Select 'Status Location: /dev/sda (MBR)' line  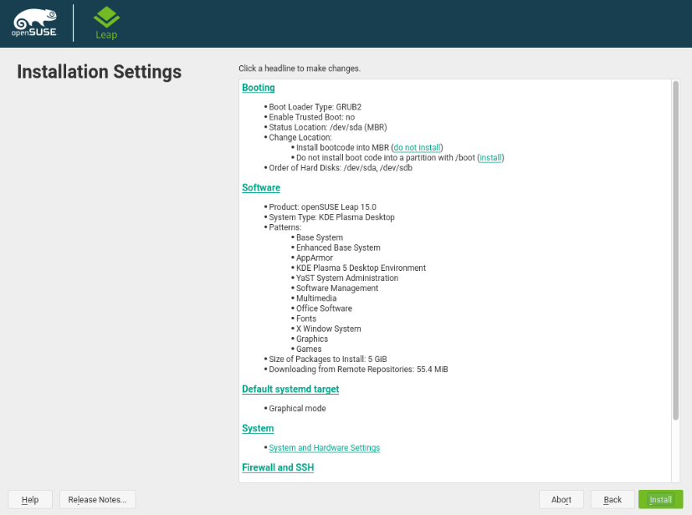point(328,127)
